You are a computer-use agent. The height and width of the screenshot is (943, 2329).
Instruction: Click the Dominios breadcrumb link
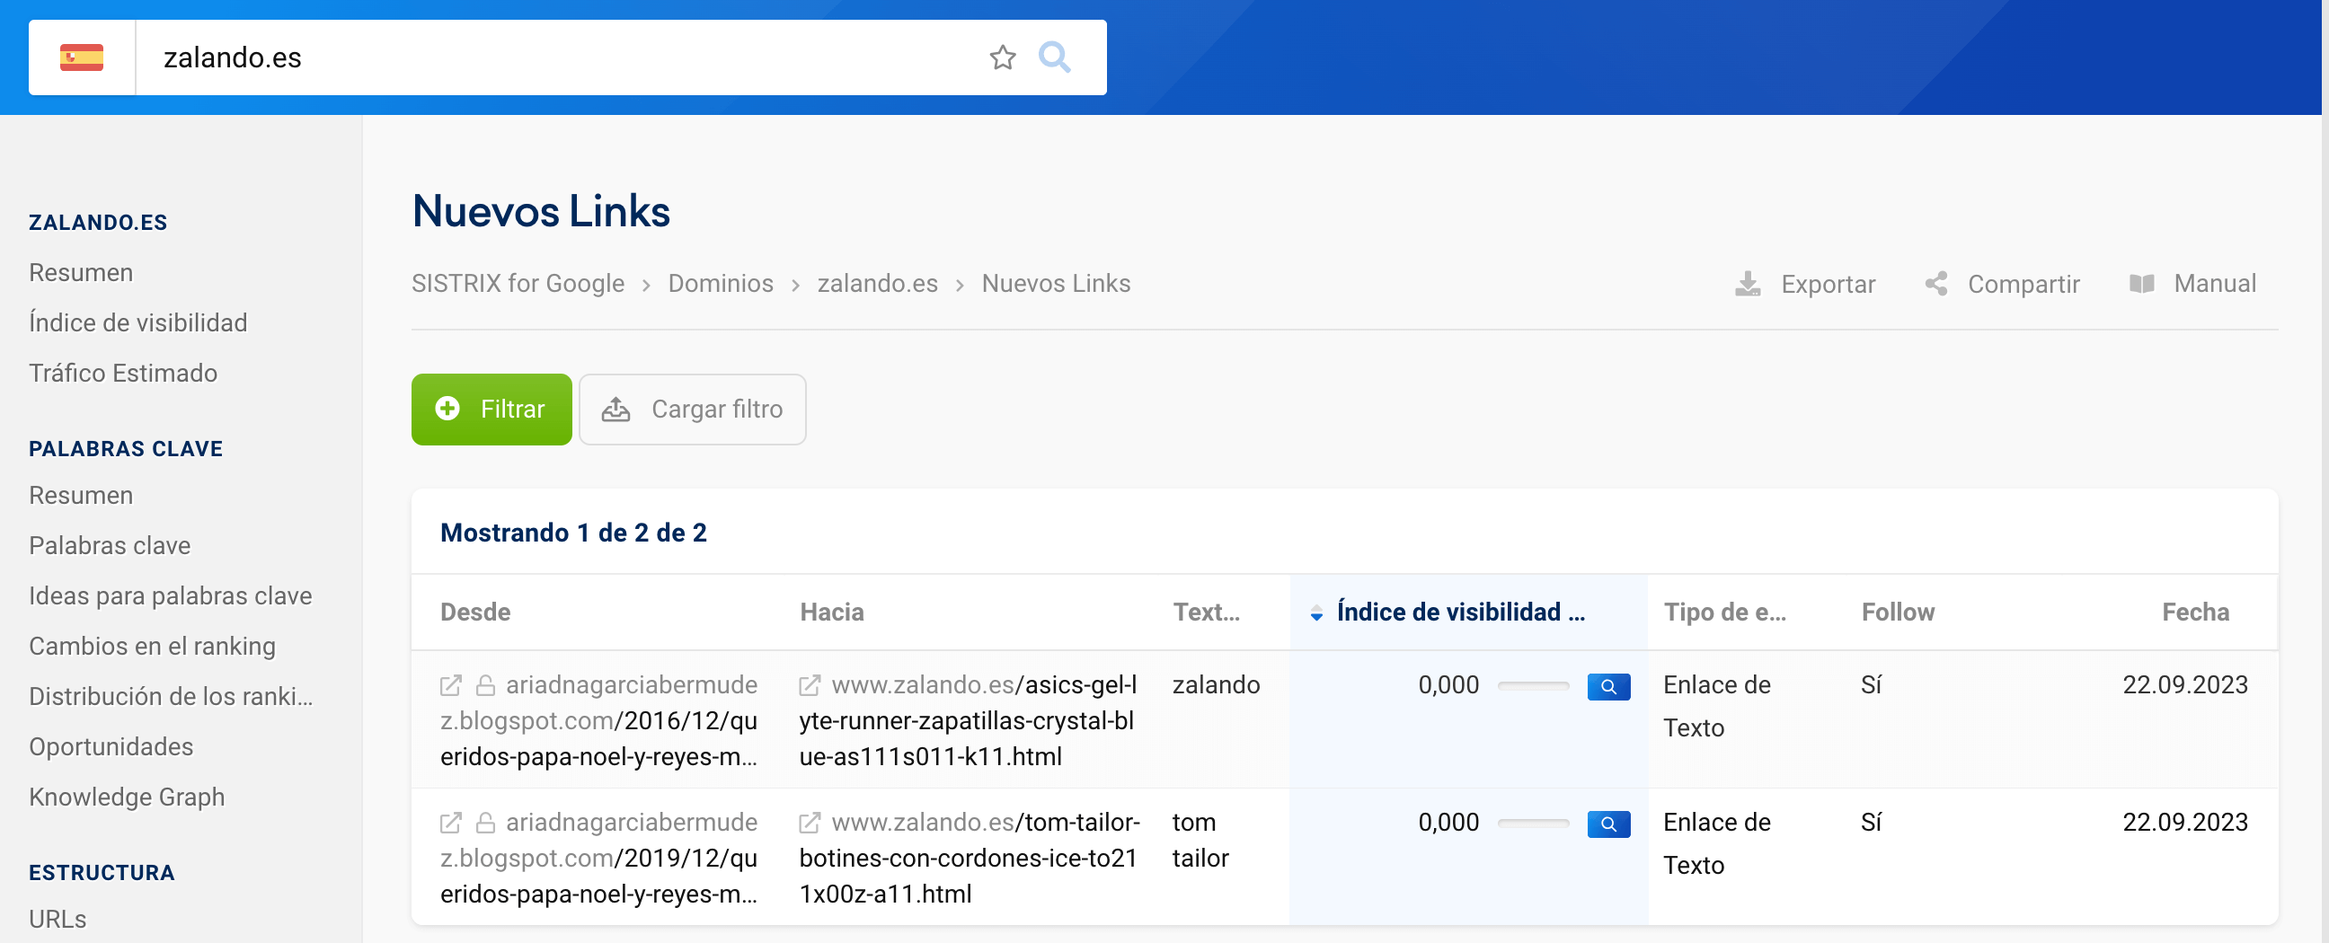pyautogui.click(x=720, y=284)
